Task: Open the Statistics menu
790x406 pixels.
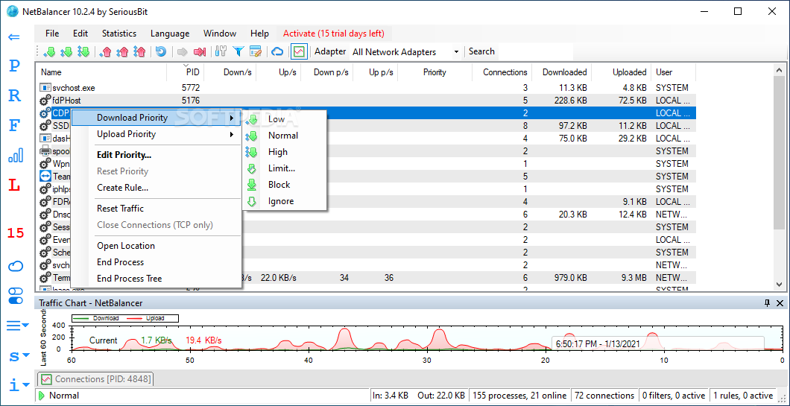Action: pyautogui.click(x=119, y=34)
